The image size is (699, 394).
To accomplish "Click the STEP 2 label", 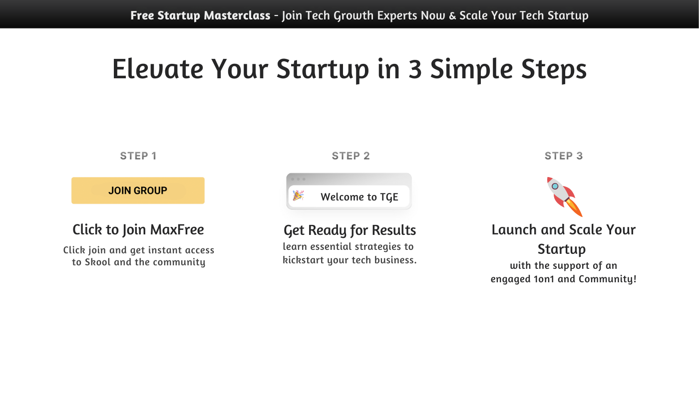I will (x=350, y=156).
